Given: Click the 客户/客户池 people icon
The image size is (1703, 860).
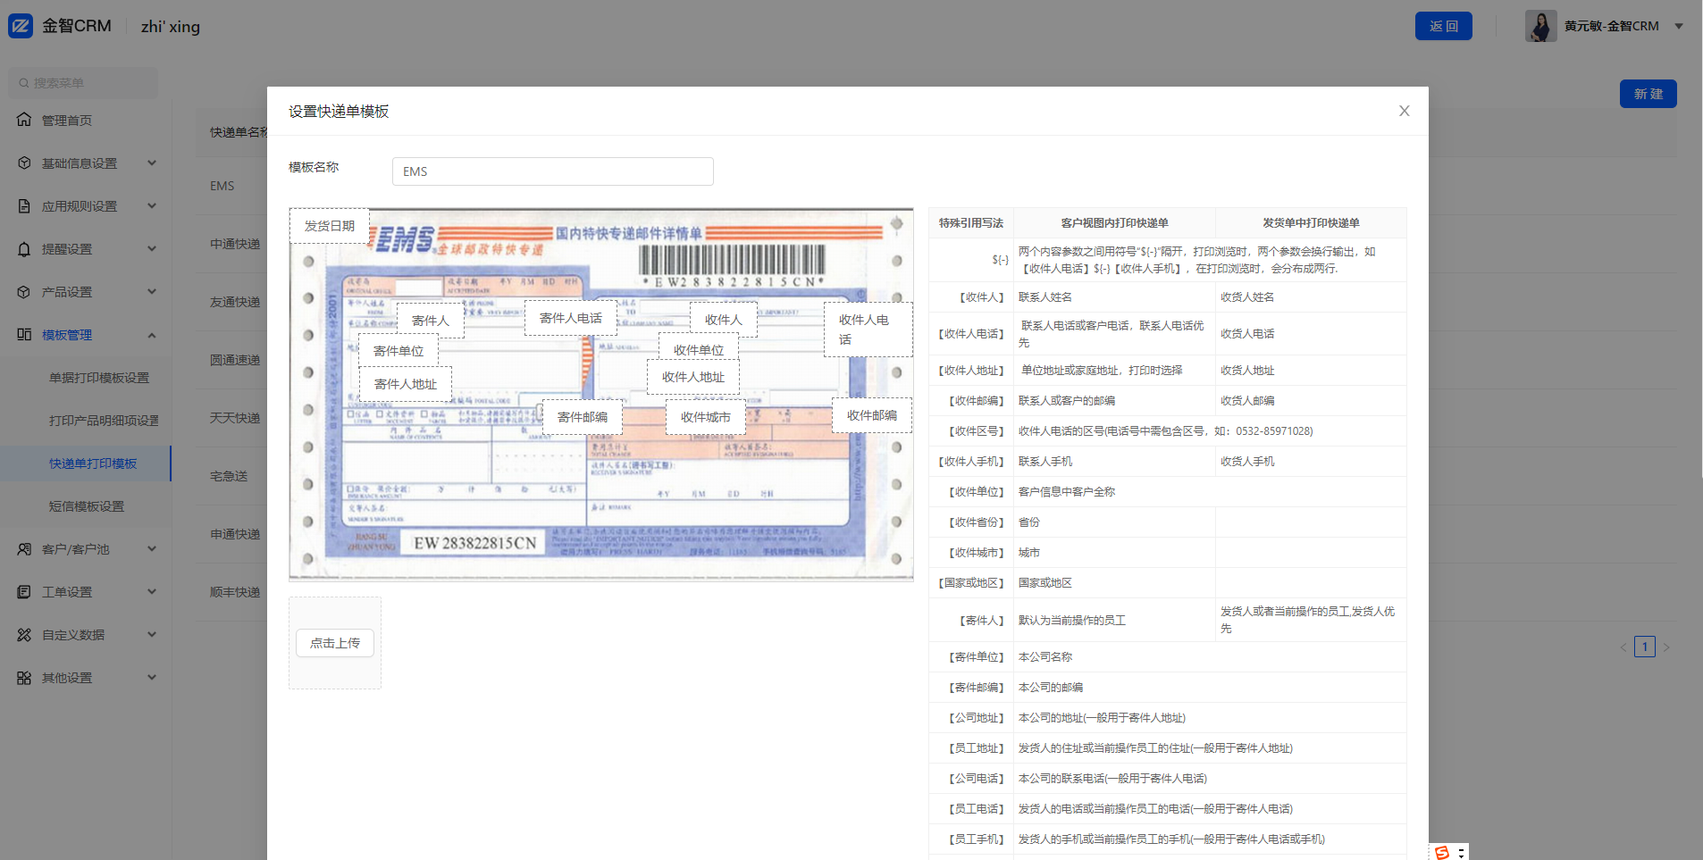Looking at the screenshot, I should (x=24, y=548).
